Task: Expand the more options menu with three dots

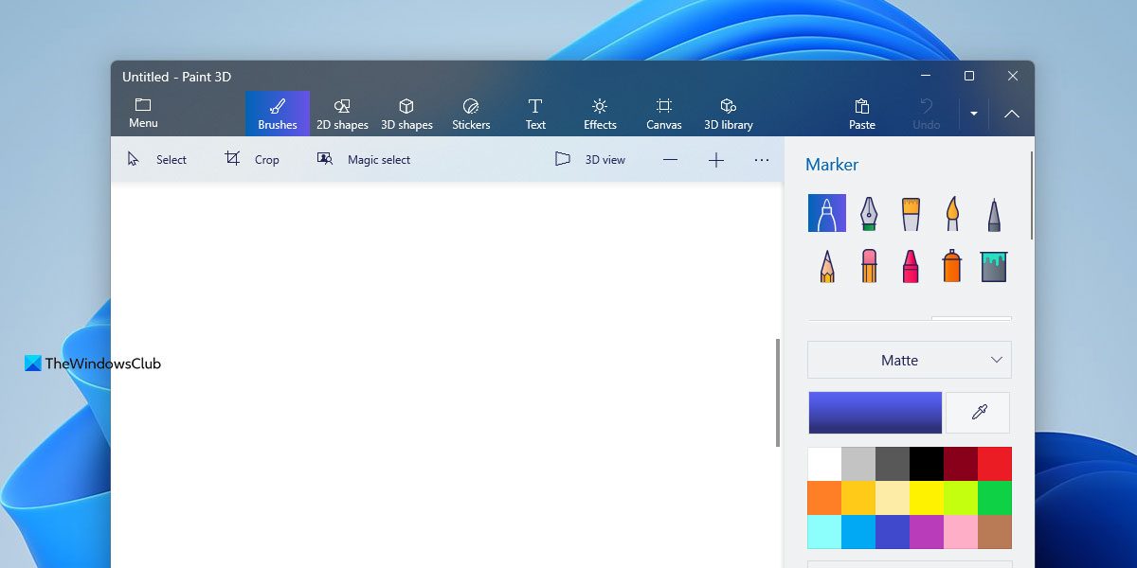Action: coord(761,159)
